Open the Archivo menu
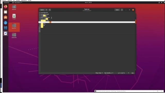Viewport: 165px width, 93px height. coord(4,1)
